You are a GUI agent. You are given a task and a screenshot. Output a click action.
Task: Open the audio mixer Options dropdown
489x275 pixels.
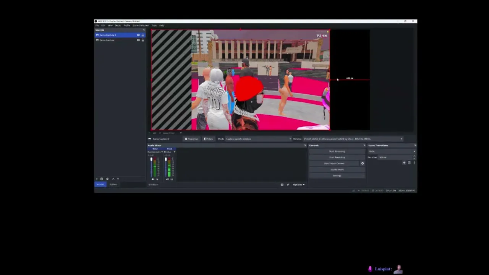coord(299,184)
